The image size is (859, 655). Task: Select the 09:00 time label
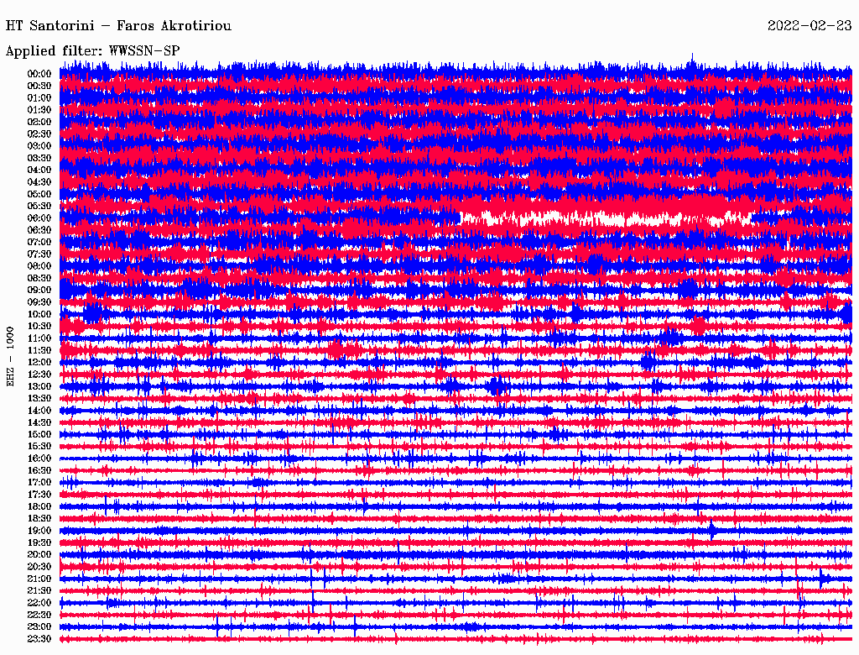pos(39,291)
